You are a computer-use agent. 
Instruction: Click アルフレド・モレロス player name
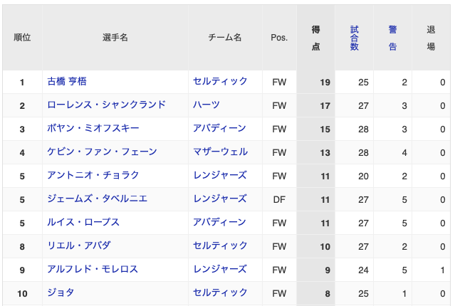click(x=93, y=269)
